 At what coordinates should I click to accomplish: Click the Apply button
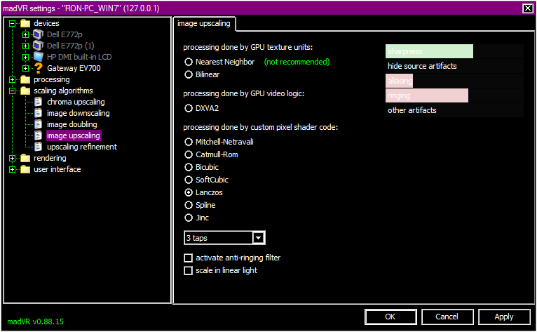pos(503,317)
